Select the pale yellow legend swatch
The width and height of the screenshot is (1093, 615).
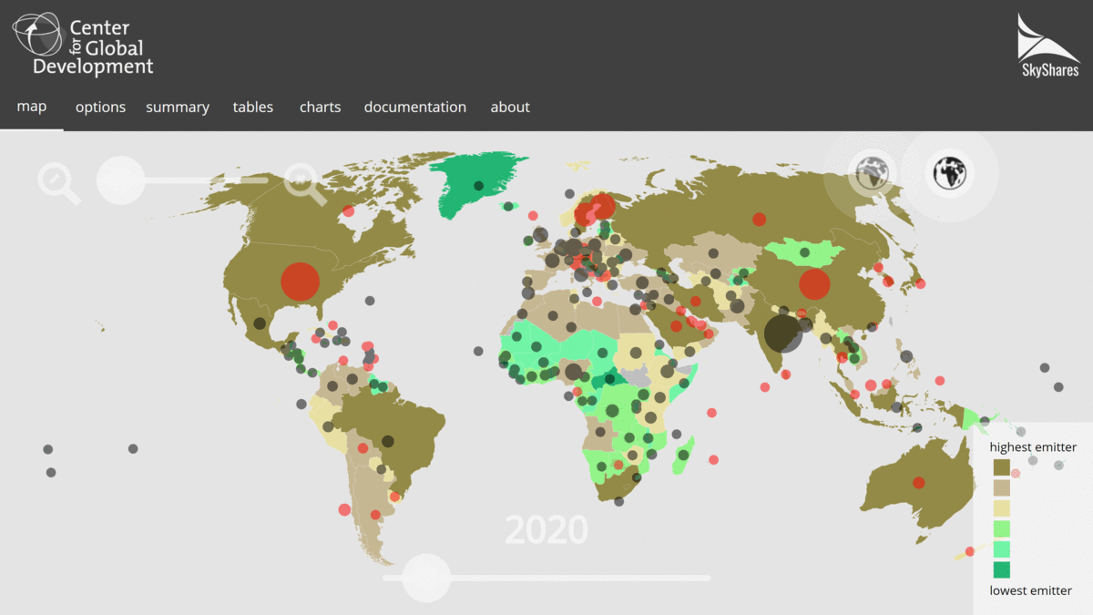(1001, 508)
